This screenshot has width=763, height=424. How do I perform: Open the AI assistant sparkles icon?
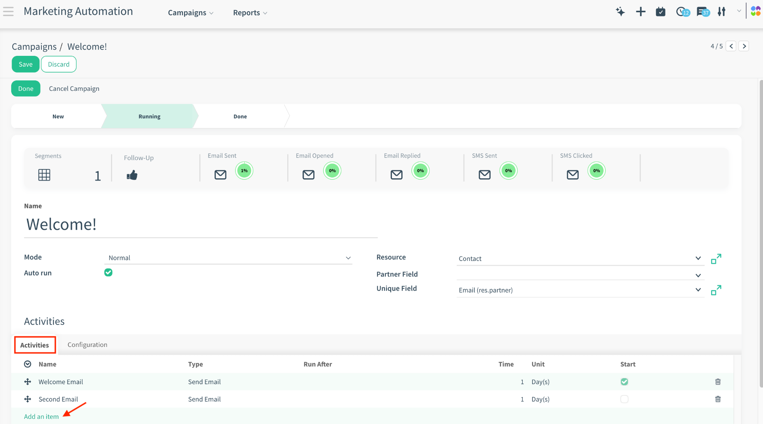pos(620,12)
